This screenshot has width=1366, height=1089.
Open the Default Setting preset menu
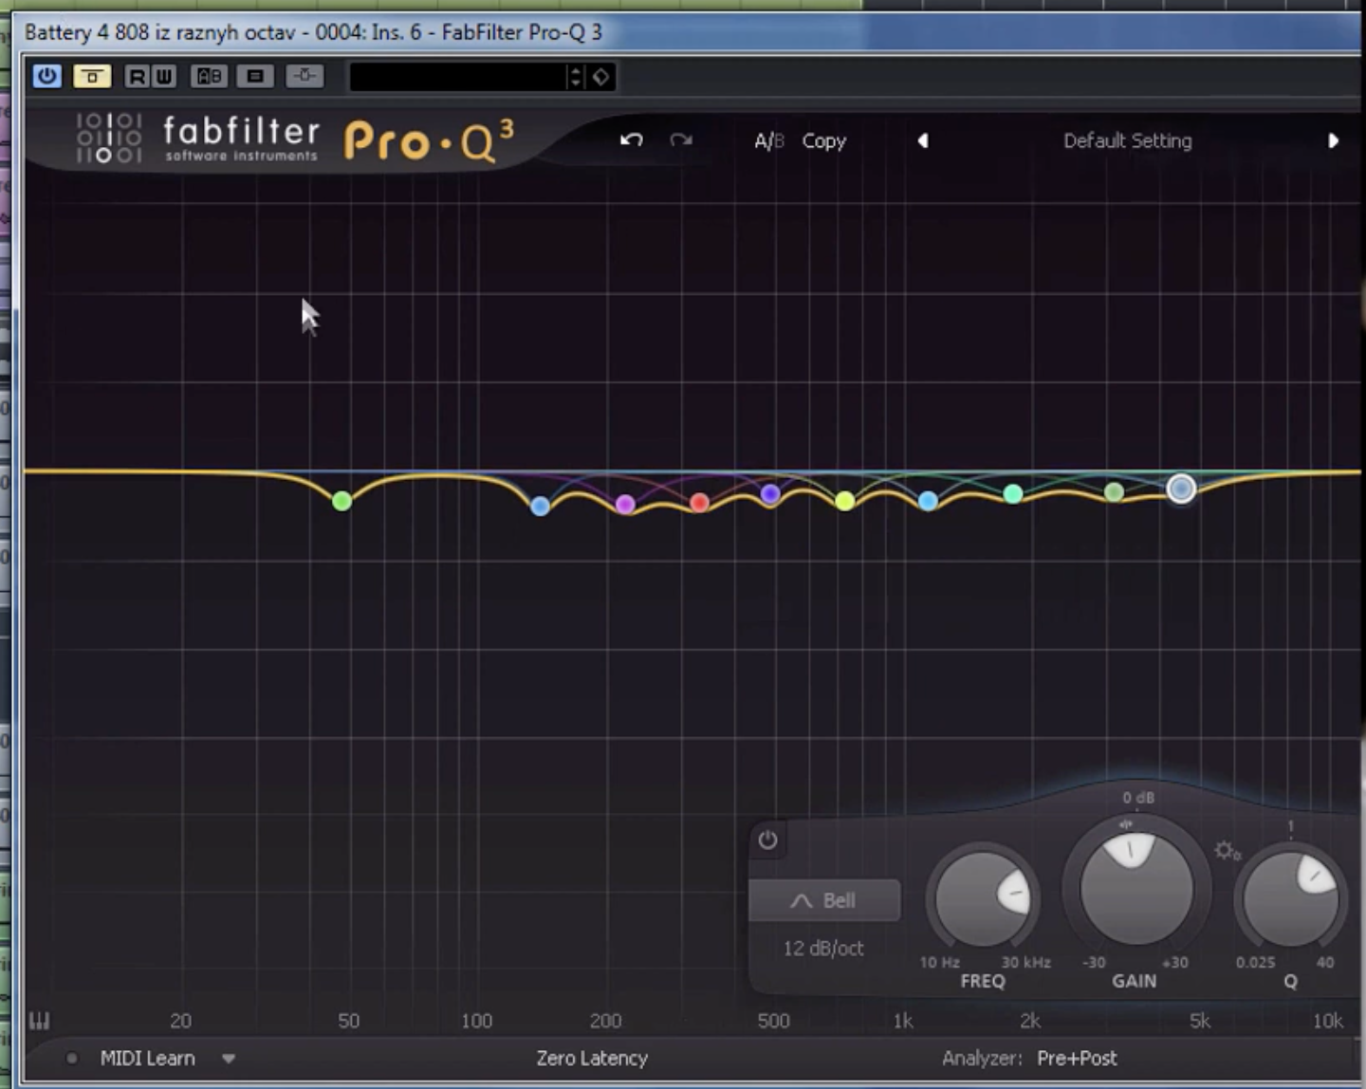tap(1127, 140)
